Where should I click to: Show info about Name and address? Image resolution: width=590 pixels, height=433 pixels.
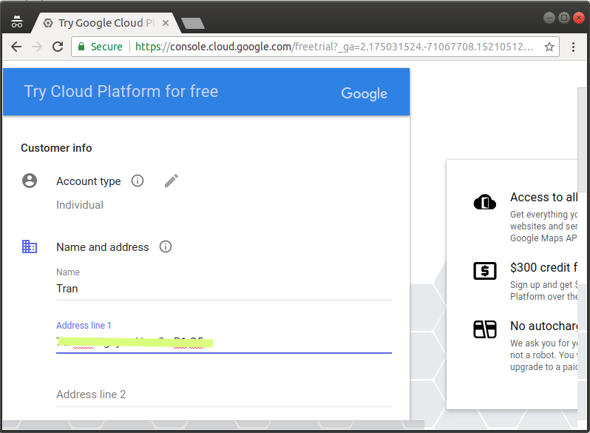[166, 246]
